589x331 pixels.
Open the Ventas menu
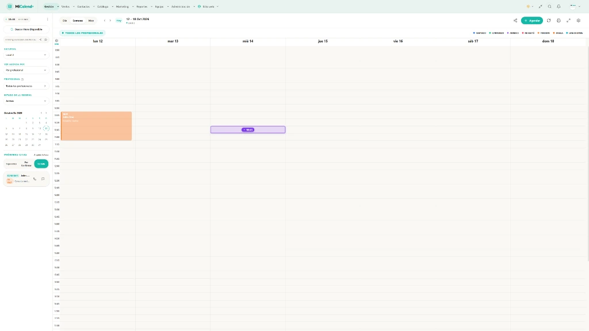point(68,6)
